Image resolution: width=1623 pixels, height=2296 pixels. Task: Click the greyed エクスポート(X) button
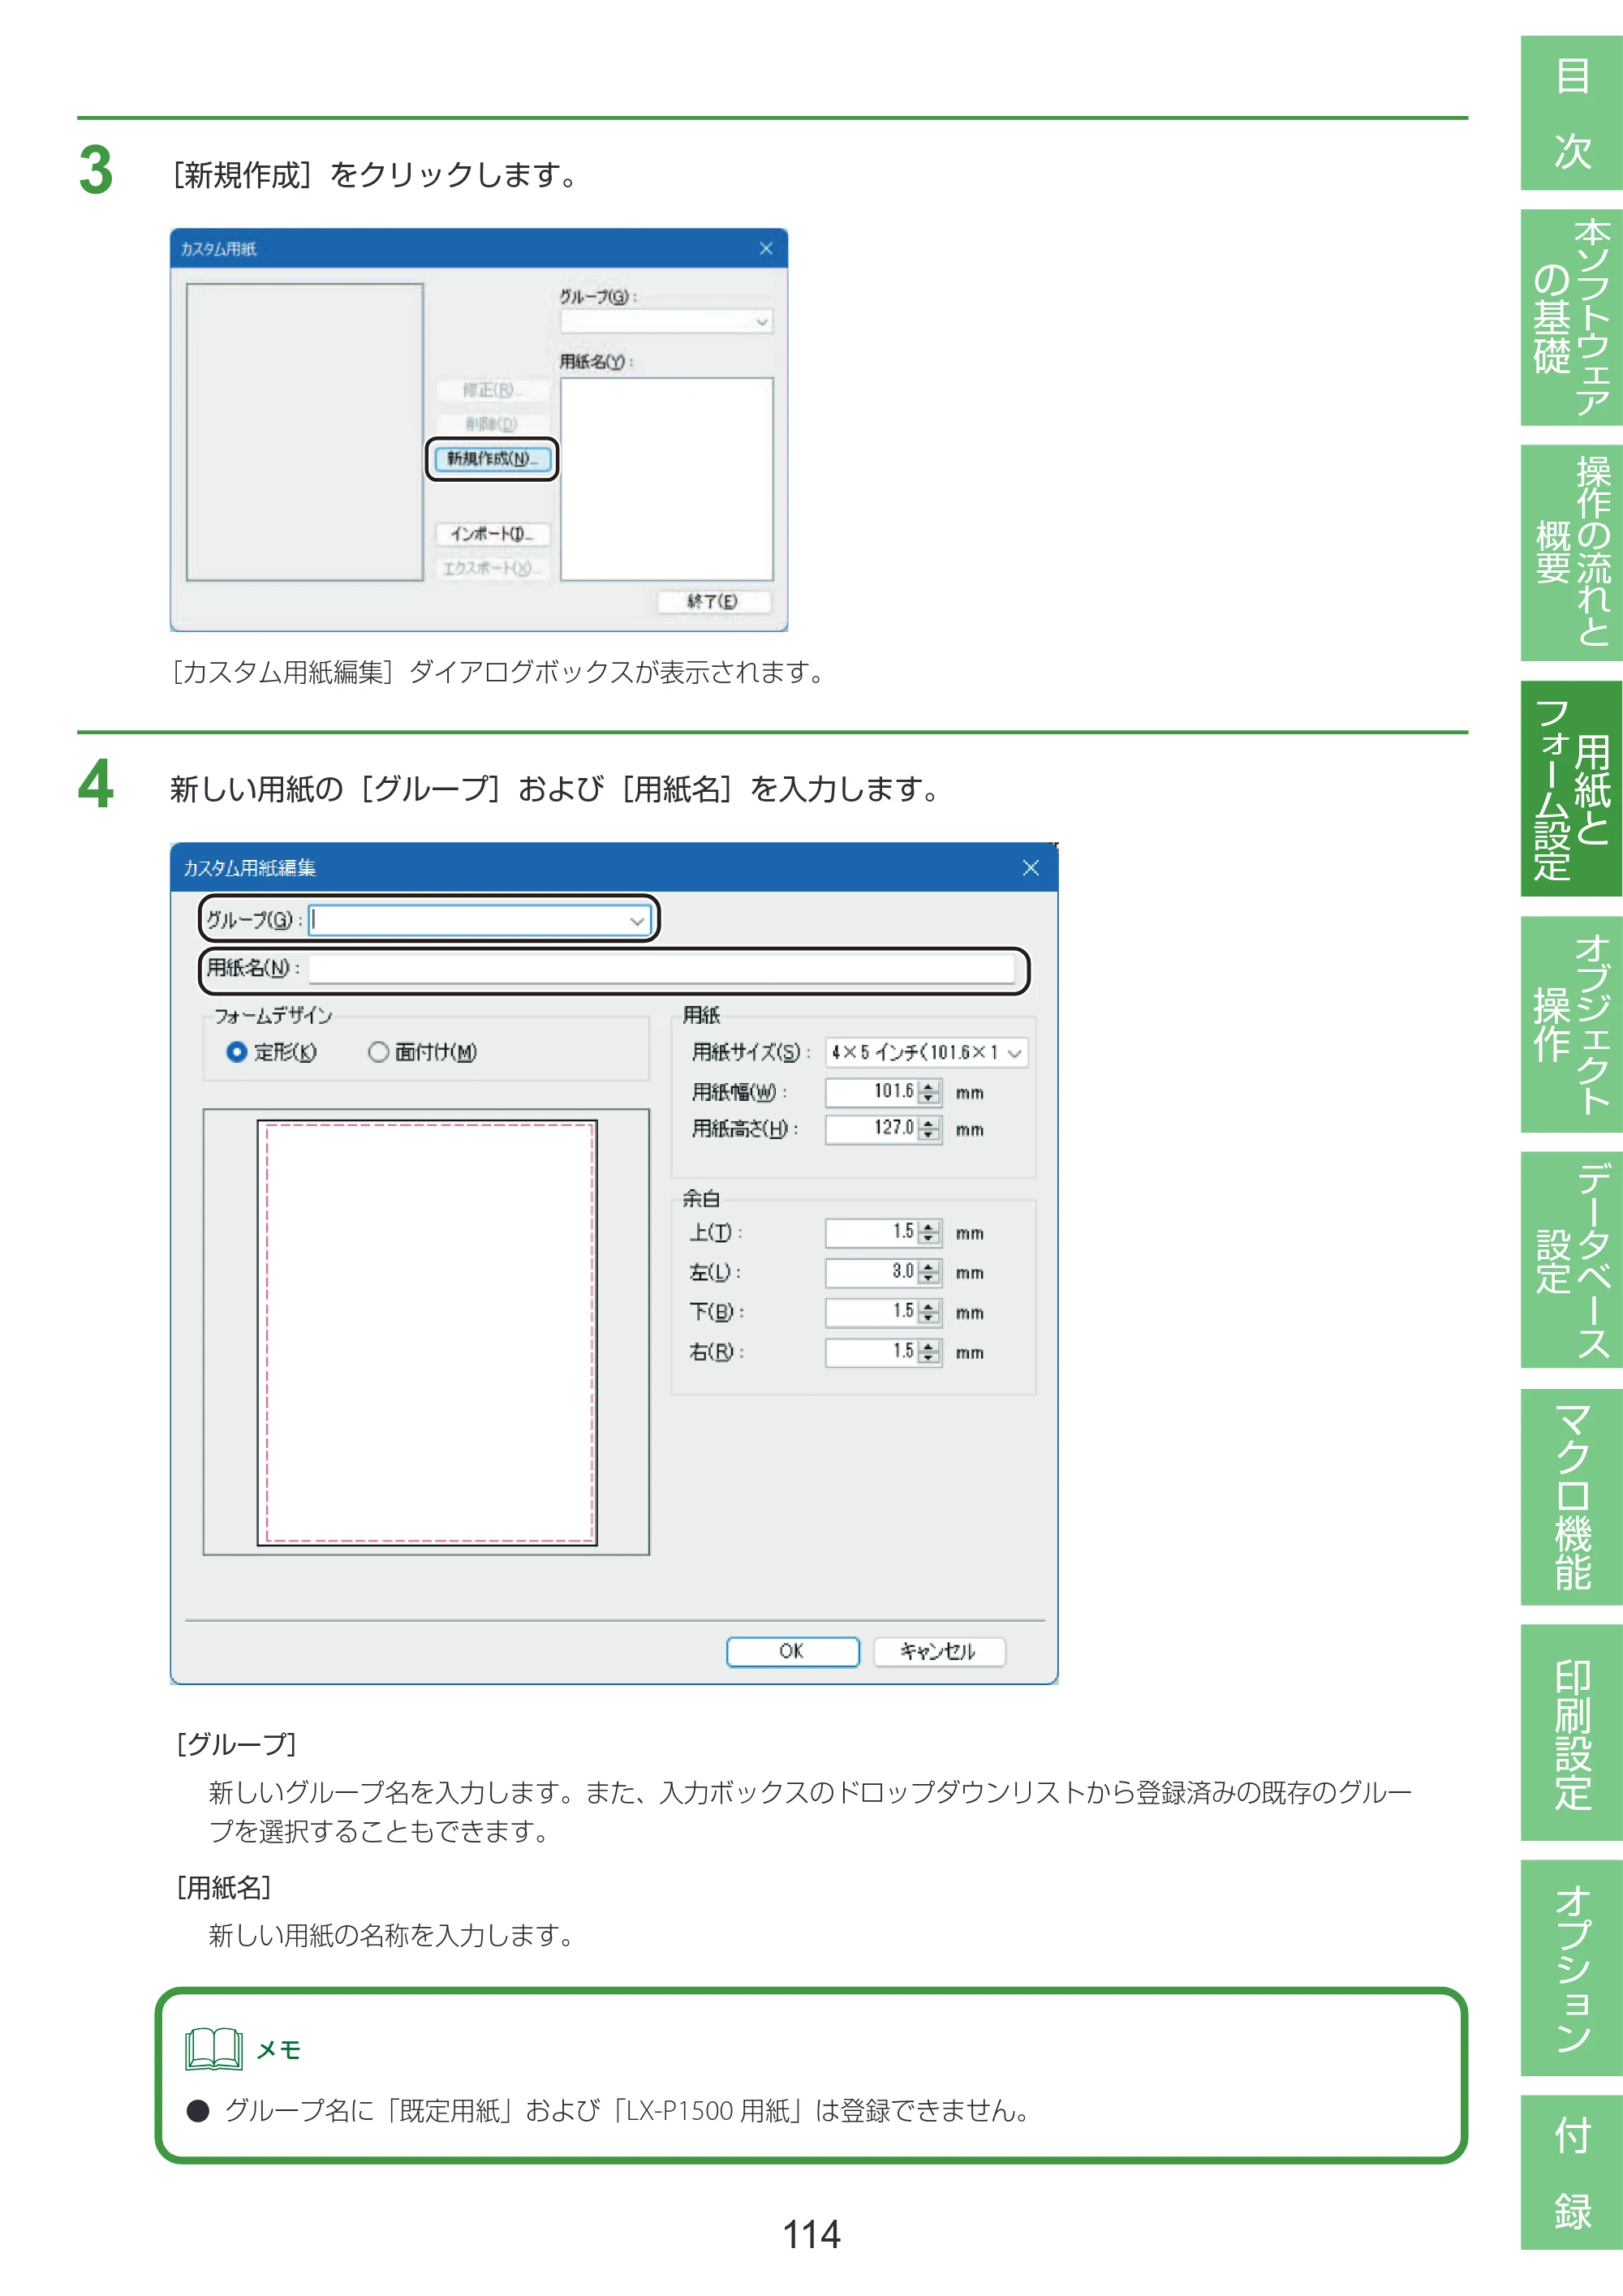(x=492, y=568)
